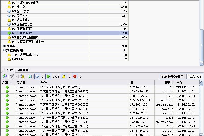Sort by the 源端口 column header
The height and width of the screenshot is (136, 204).
coord(165,82)
